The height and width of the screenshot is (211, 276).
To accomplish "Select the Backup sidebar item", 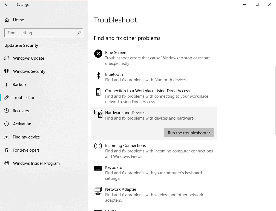I will coord(19,85).
